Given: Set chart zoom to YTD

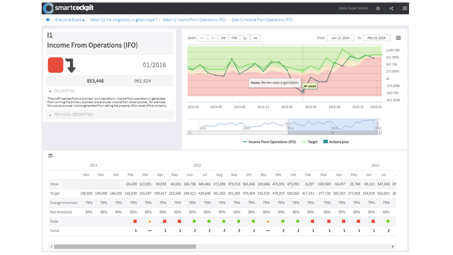Looking at the screenshot, I should (234, 38).
